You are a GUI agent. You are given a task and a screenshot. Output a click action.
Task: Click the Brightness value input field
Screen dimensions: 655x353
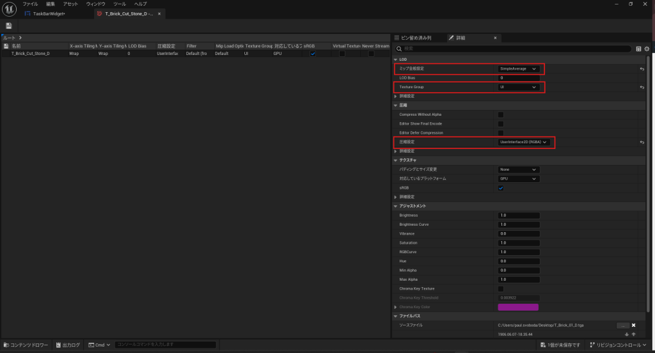(519, 216)
